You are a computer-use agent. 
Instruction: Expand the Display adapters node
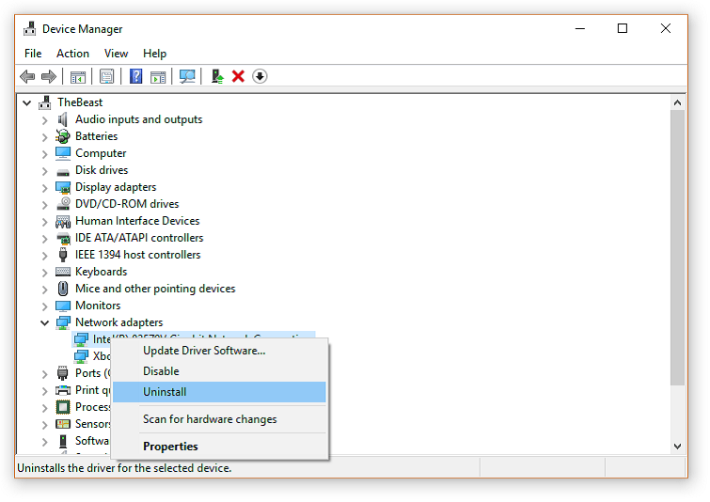[44, 187]
